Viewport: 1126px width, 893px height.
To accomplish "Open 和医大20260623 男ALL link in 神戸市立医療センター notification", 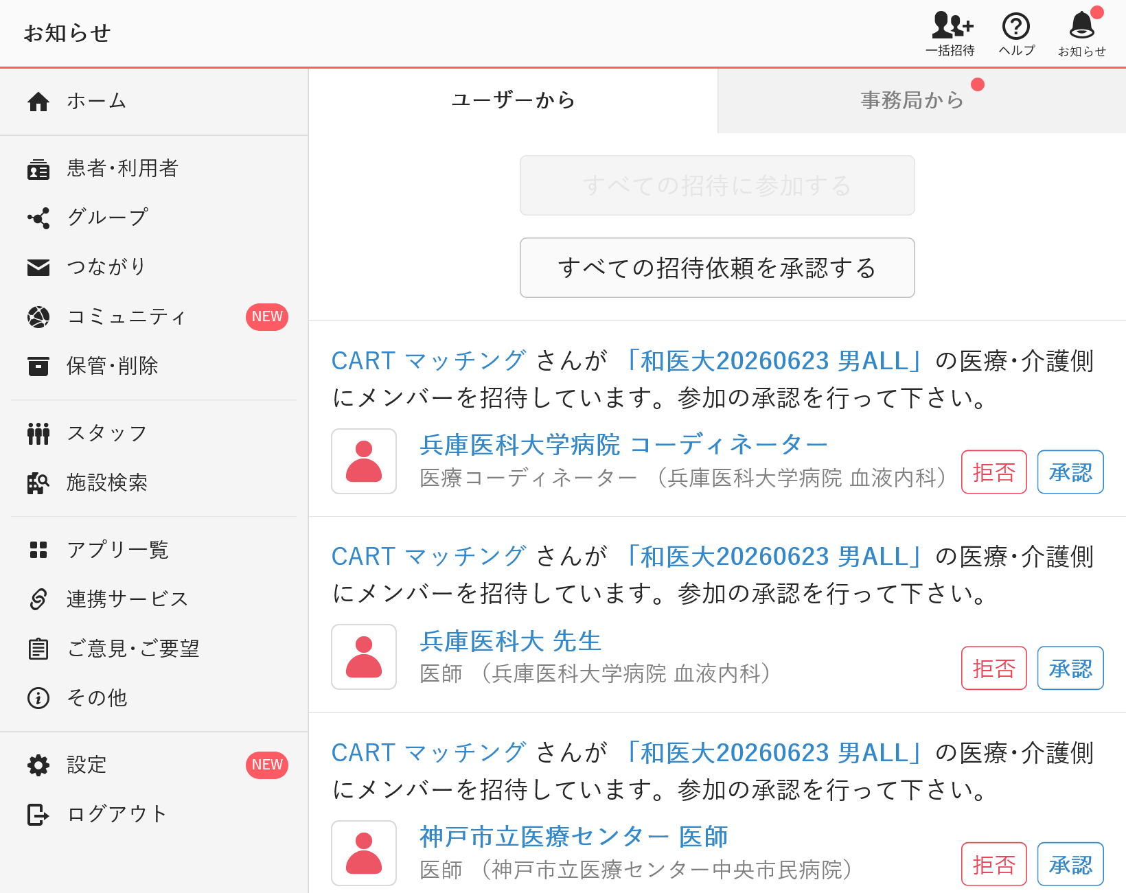I will [775, 752].
